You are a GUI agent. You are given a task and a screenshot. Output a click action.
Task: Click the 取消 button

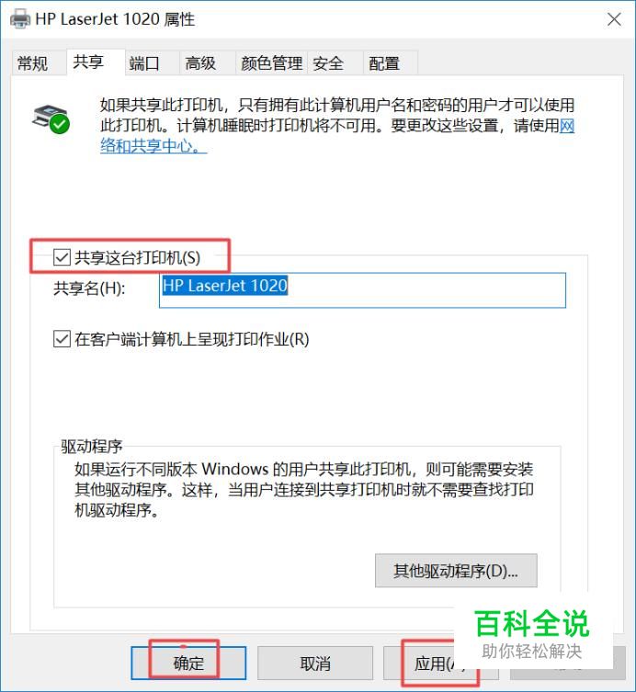315,663
